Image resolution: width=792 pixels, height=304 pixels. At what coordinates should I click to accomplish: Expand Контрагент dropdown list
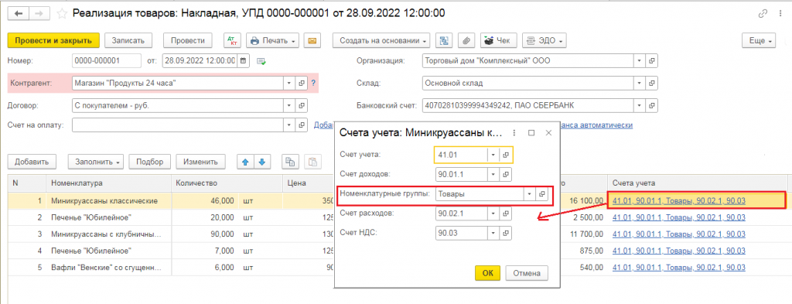[x=289, y=83]
